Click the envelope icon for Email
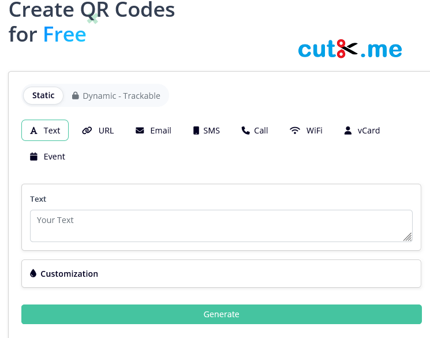The width and height of the screenshot is (430, 338). (x=140, y=131)
